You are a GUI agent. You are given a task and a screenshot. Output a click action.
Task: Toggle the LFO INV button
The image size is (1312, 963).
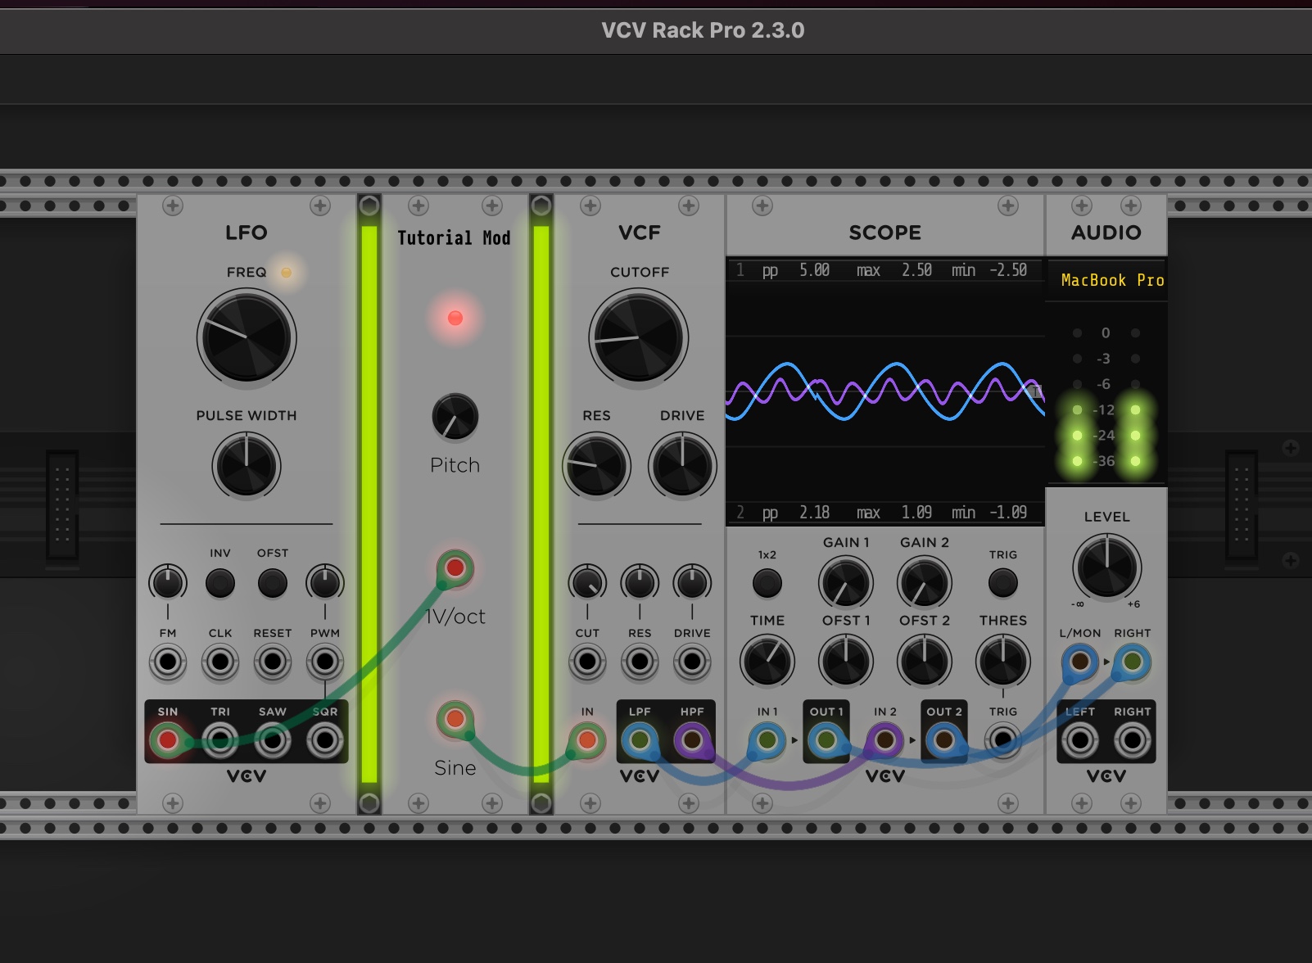pyautogui.click(x=220, y=583)
